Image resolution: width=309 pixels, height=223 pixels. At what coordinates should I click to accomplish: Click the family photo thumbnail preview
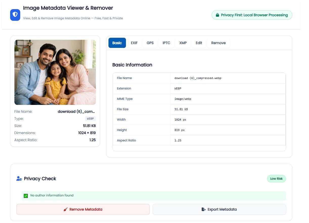55,72
